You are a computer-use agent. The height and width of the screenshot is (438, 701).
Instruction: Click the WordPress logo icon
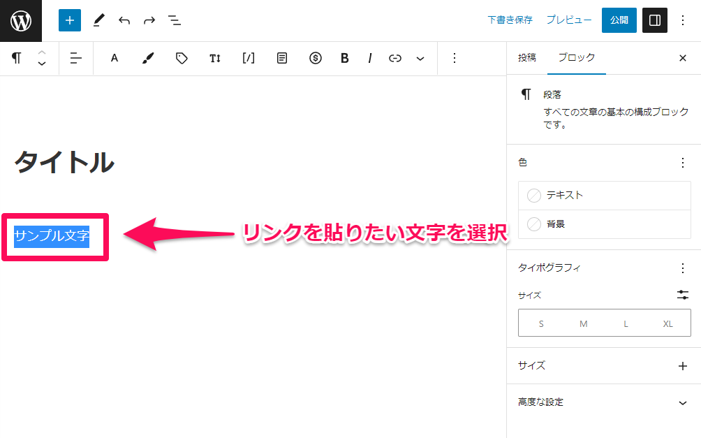21,21
